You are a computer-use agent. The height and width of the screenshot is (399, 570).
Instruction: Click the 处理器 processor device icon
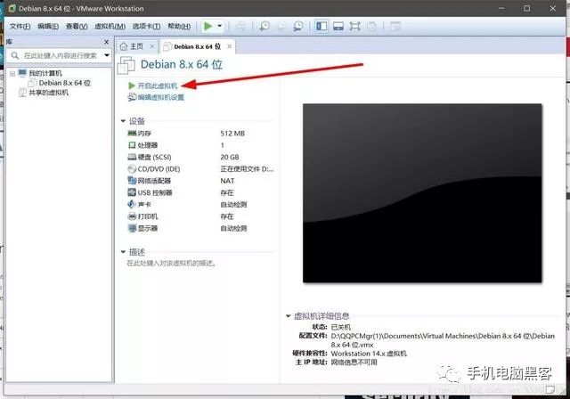click(132, 145)
